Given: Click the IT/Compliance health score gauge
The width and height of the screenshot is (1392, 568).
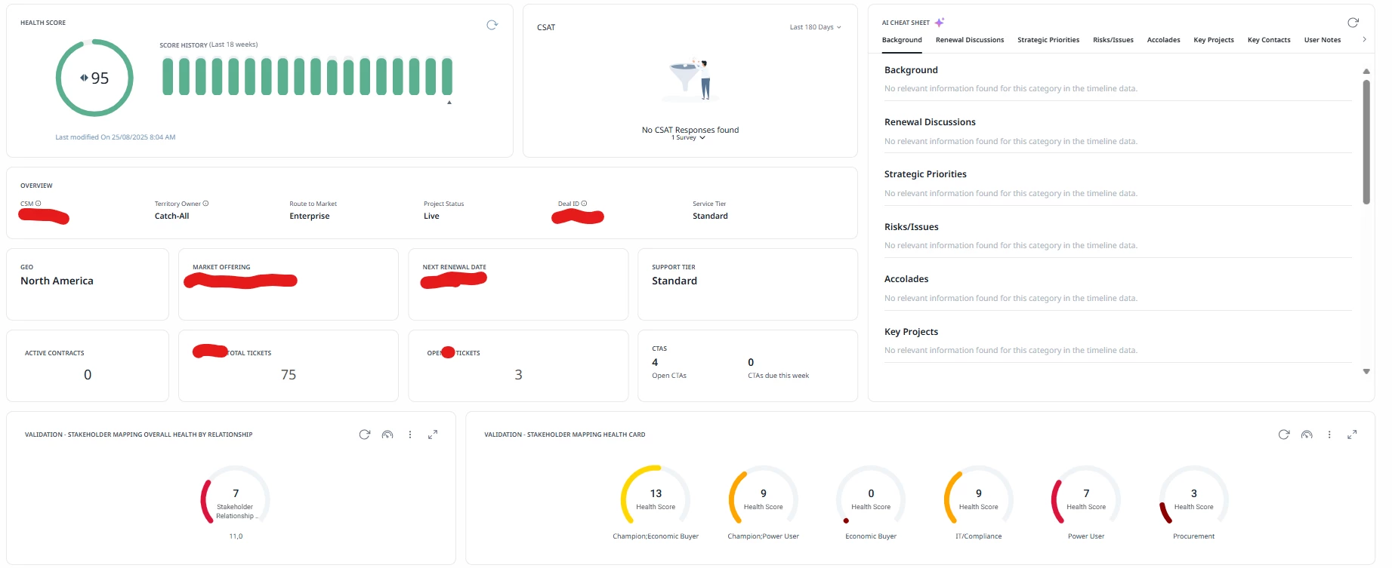Looking at the screenshot, I should (979, 496).
